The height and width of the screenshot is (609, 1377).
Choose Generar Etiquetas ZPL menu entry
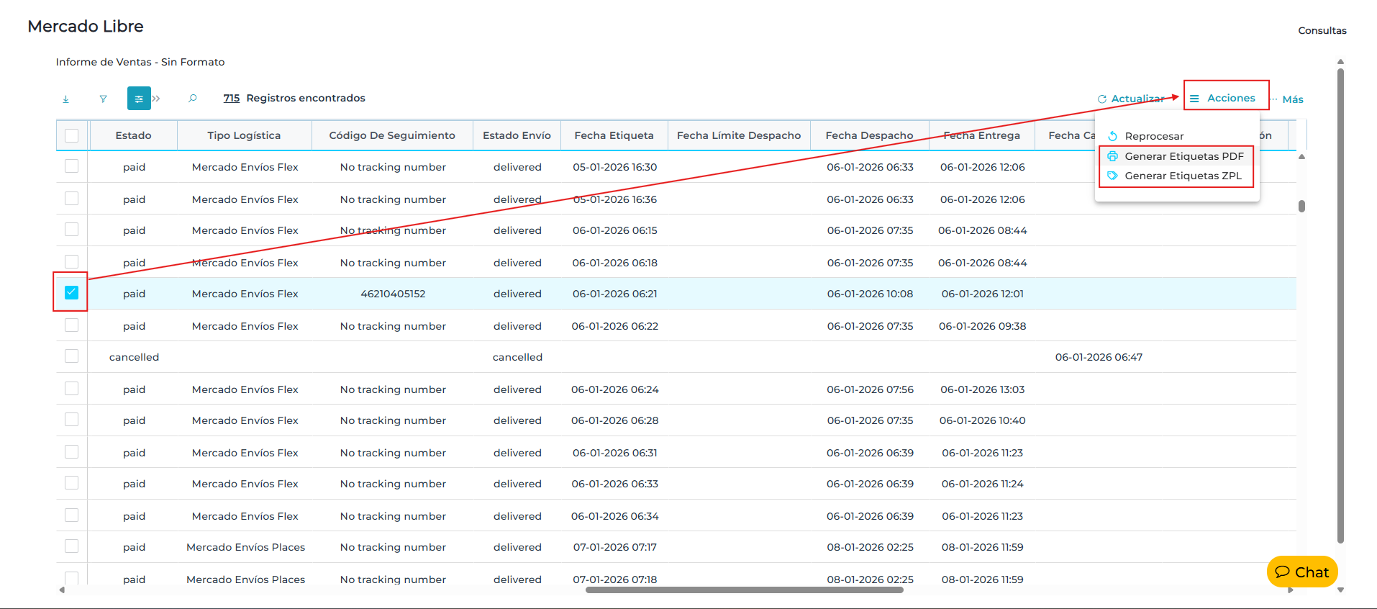click(x=1183, y=176)
